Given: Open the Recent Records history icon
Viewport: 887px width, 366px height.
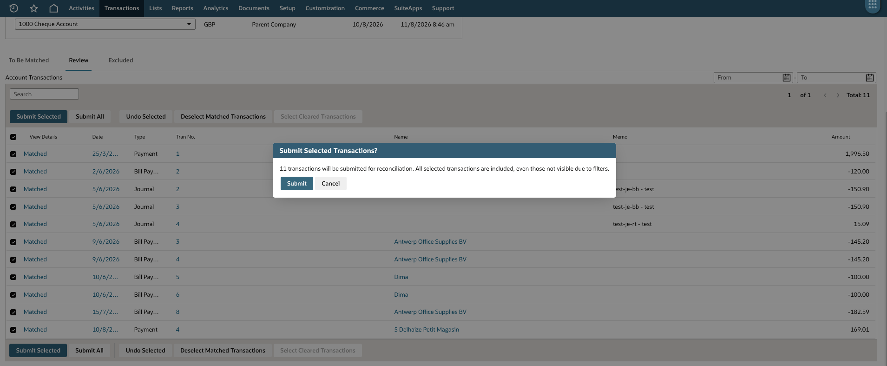Looking at the screenshot, I should 13,8.
